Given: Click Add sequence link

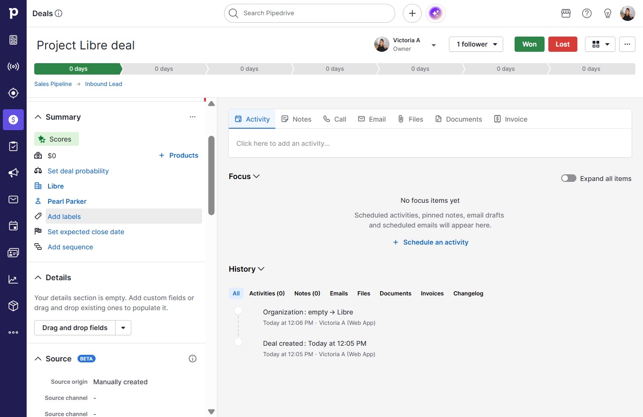Looking at the screenshot, I should 70,247.
